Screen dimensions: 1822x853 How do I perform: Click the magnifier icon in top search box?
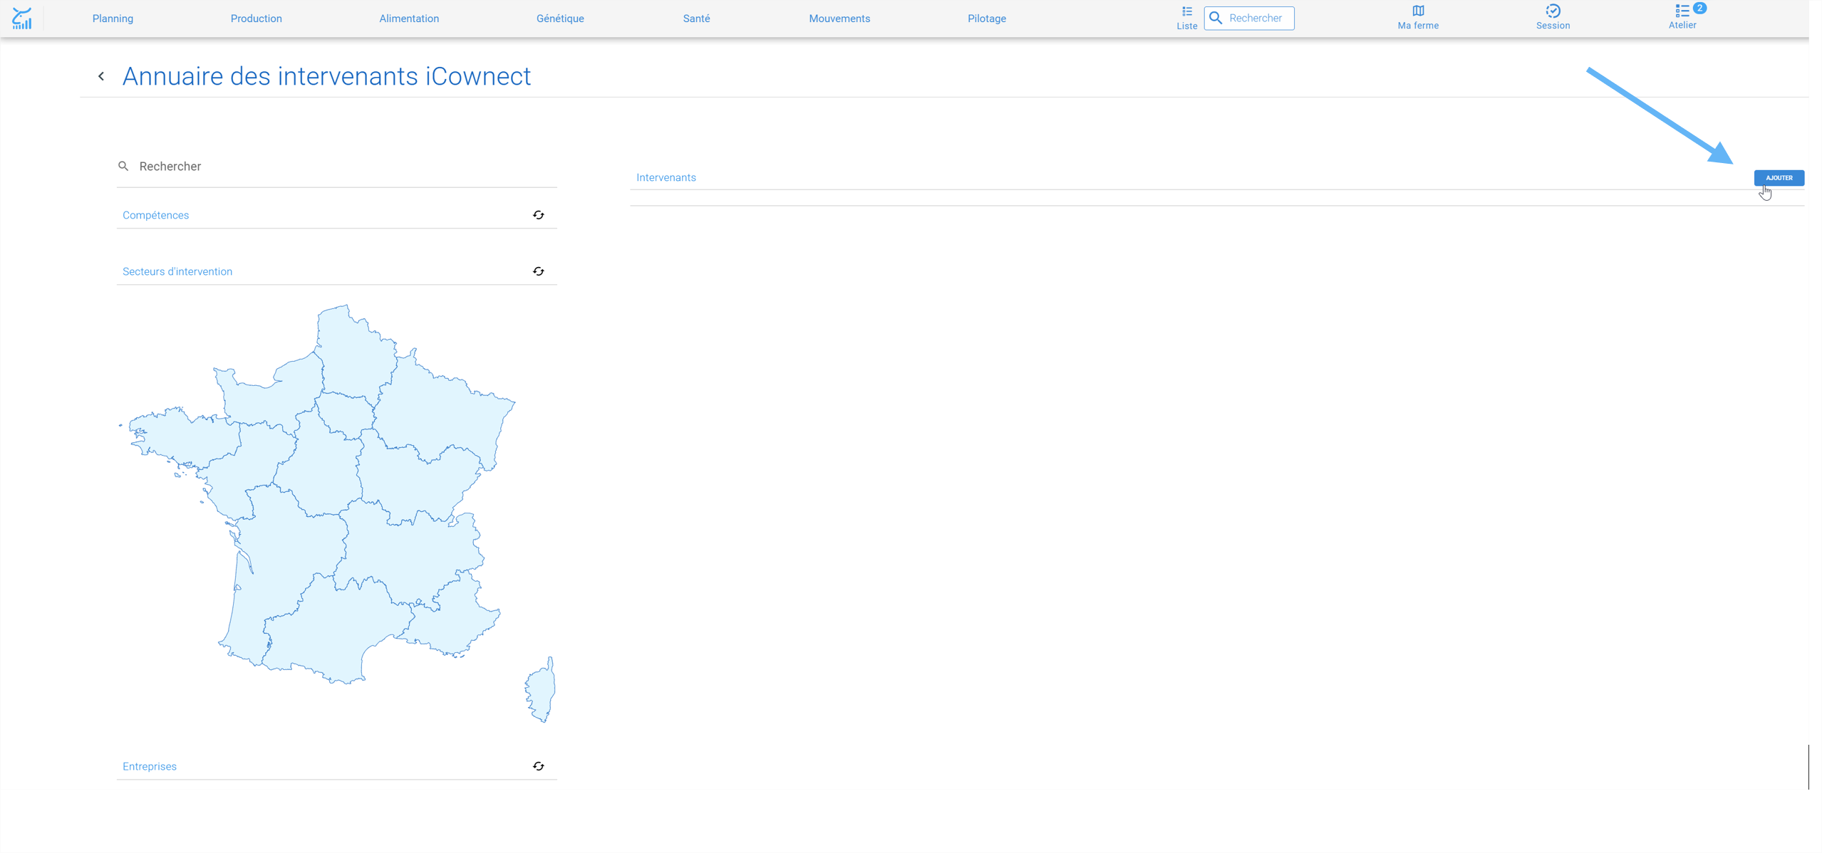click(1216, 18)
